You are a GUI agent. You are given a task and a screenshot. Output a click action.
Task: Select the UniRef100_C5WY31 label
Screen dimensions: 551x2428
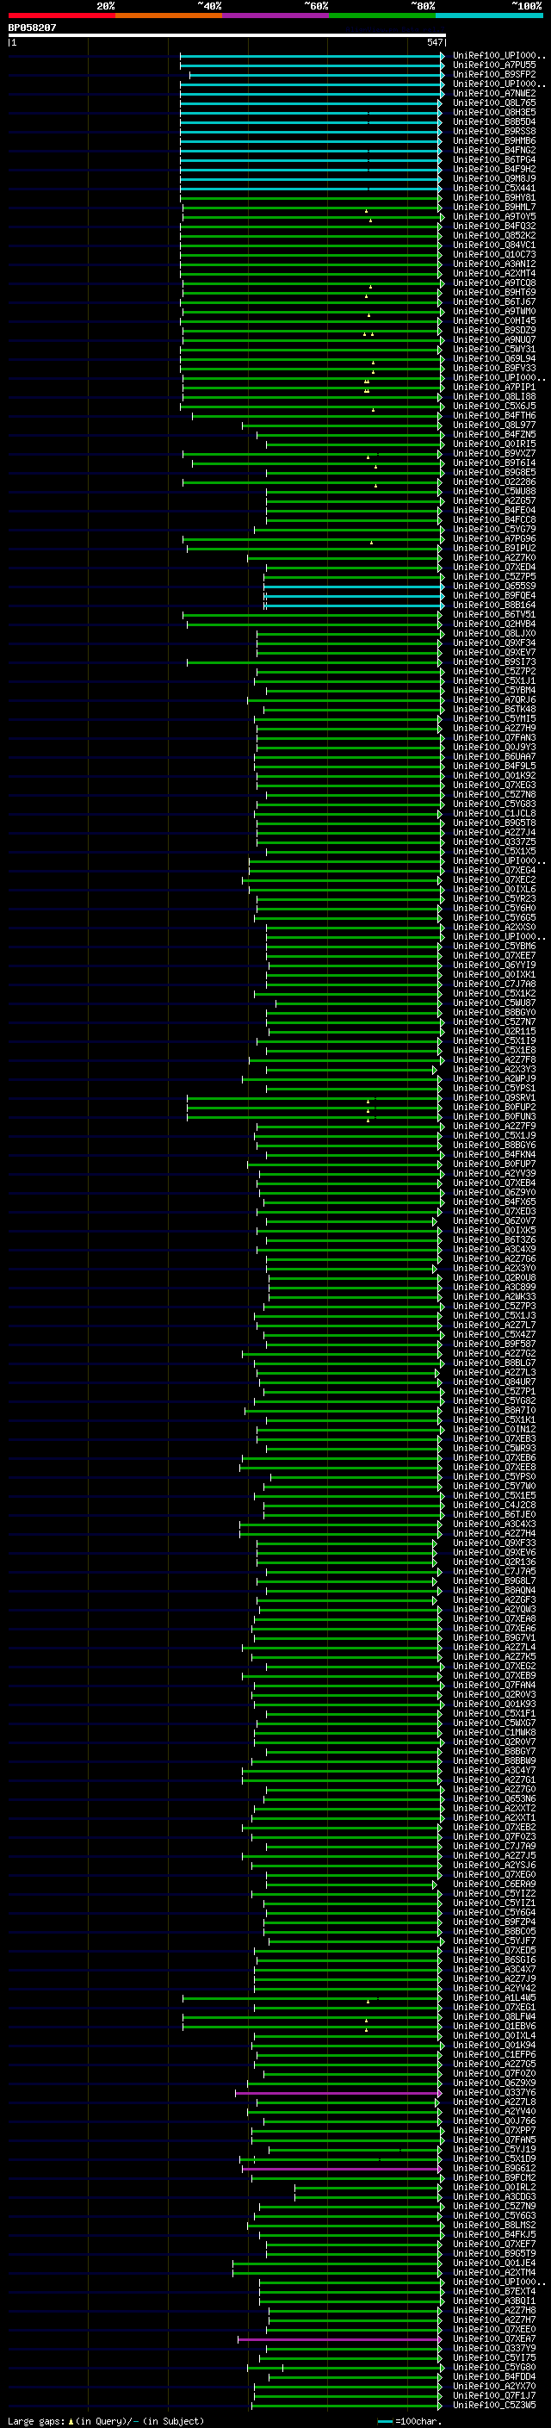click(x=493, y=349)
